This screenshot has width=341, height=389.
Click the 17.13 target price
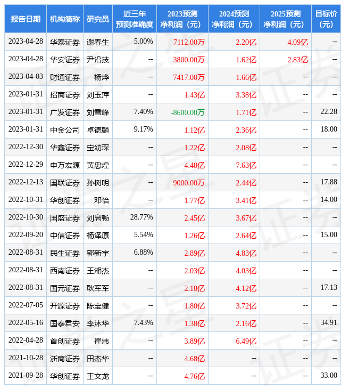[x=329, y=288]
